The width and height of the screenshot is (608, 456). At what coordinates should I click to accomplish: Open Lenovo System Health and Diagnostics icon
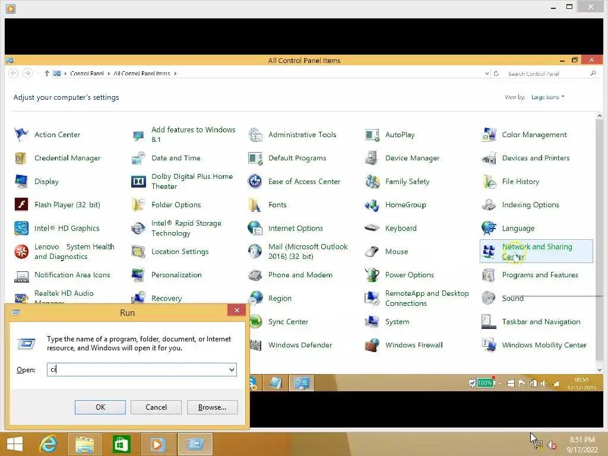(x=21, y=251)
